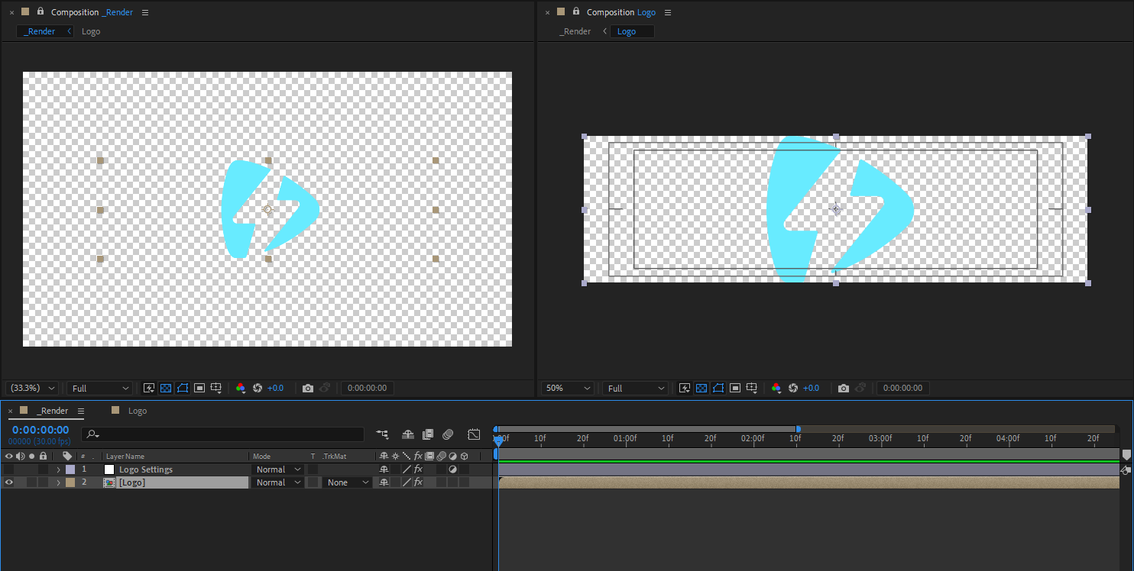Viewport: 1134px width, 571px height.
Task: Toggle adjustment layer switch on Logo Settings
Action: click(452, 469)
